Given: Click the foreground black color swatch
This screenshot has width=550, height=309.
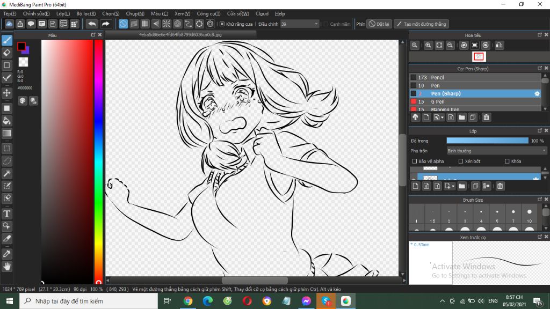Looking at the screenshot, I should click(21, 46).
